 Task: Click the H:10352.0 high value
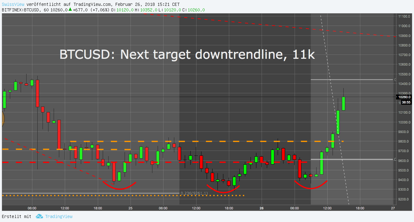point(146,10)
